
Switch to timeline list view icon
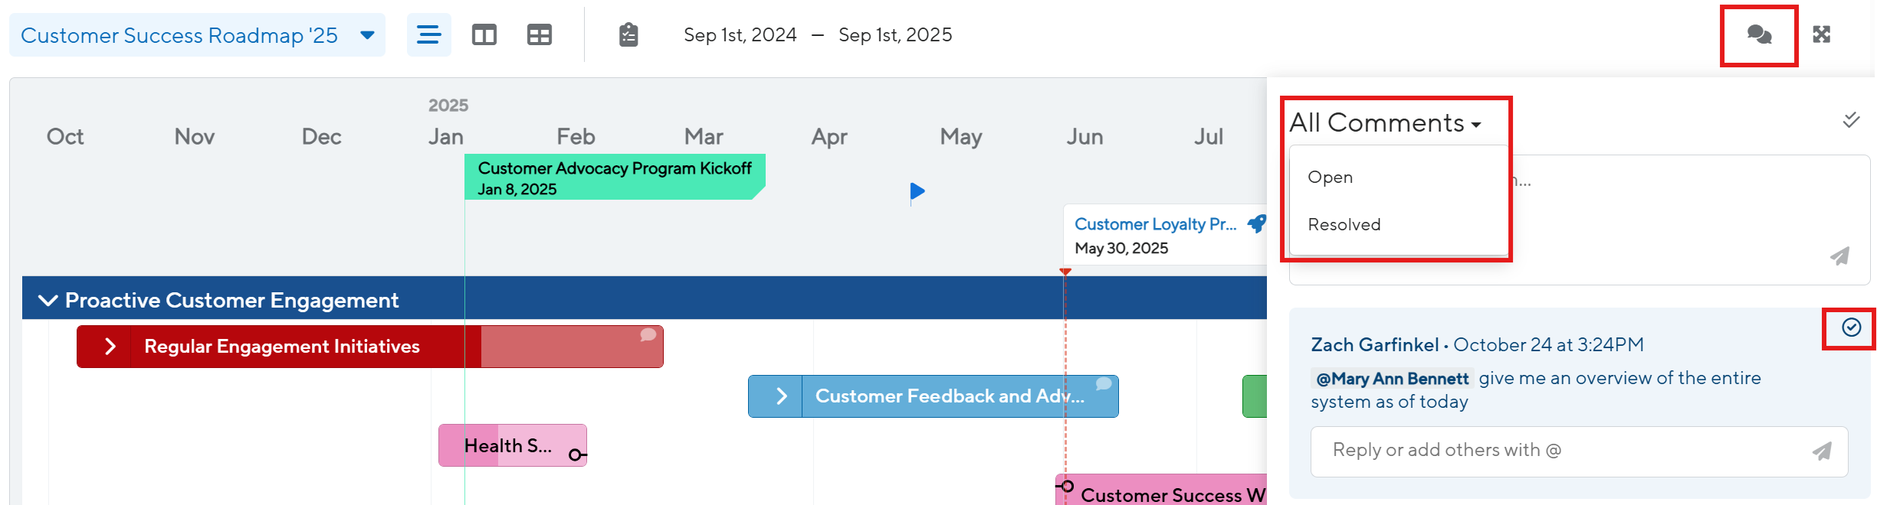coord(428,35)
